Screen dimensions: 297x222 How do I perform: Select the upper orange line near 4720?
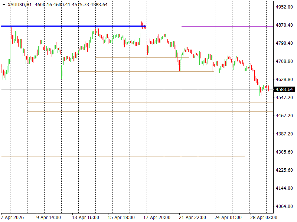point(141,57)
